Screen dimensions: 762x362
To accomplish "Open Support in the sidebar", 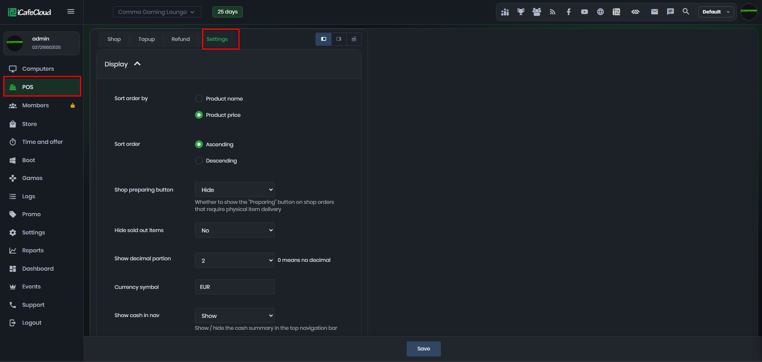I will click(42, 305).
